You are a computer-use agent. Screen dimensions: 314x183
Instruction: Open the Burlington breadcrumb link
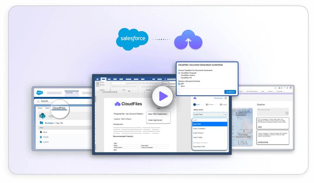(49, 123)
